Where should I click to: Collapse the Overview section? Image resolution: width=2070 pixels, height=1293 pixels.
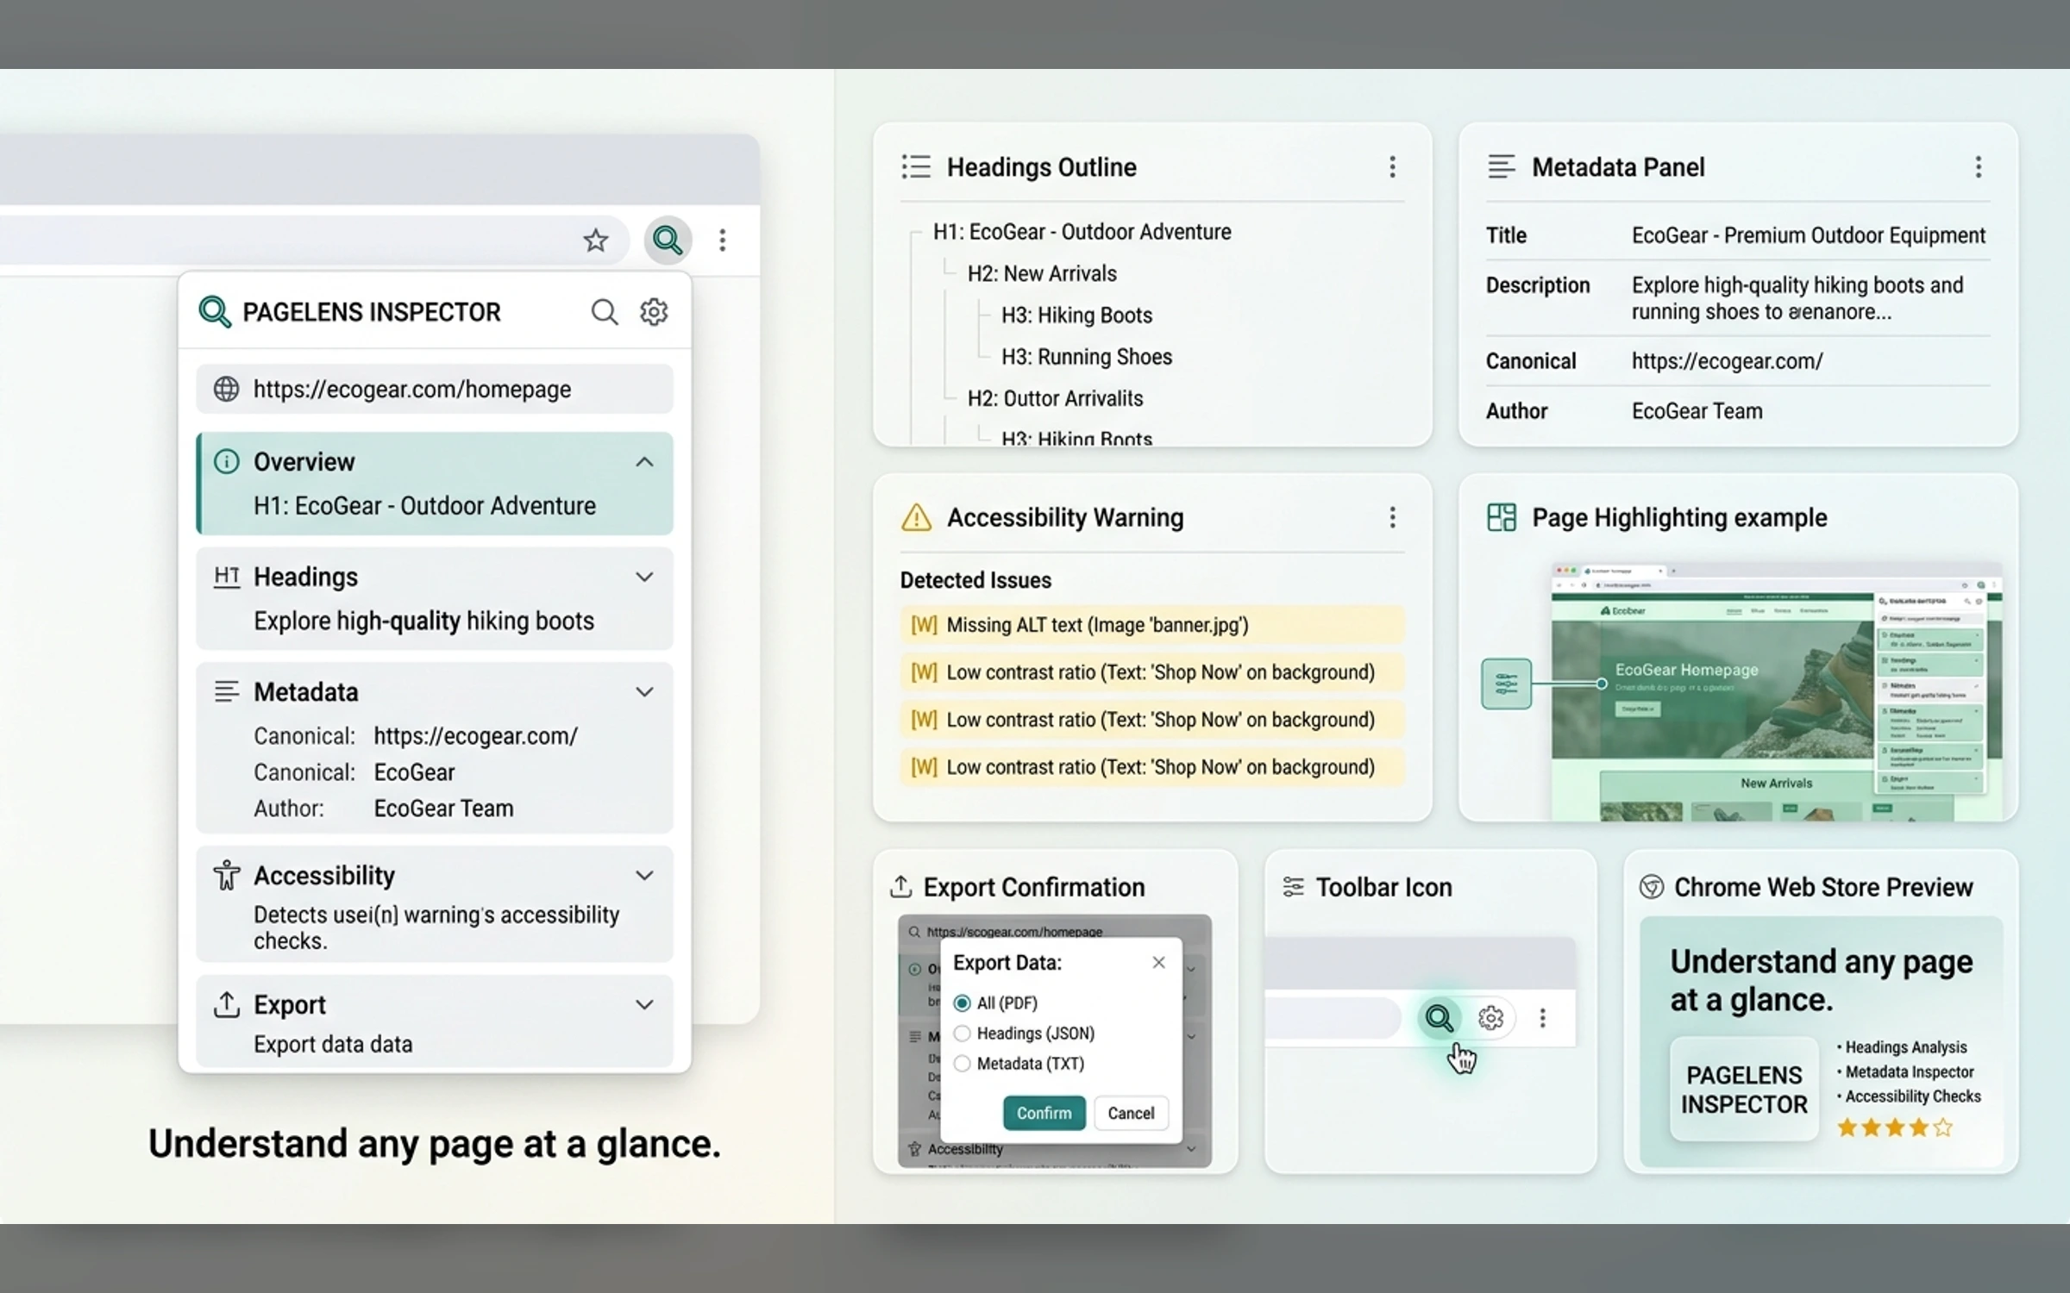coord(644,462)
